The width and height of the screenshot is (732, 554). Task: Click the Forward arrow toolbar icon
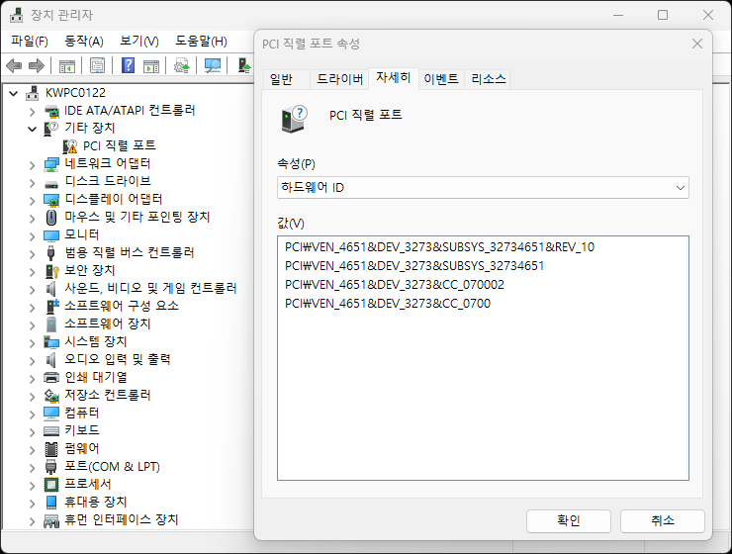click(x=37, y=66)
